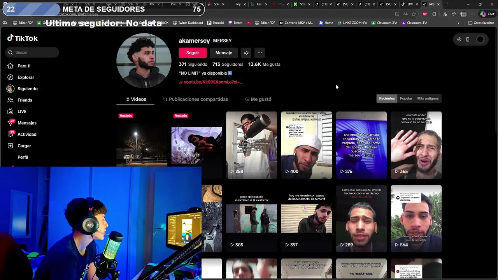This screenshot has width=498, height=280.
Task: Open Twitch Dashboard bookmark
Action: pos(188,23)
